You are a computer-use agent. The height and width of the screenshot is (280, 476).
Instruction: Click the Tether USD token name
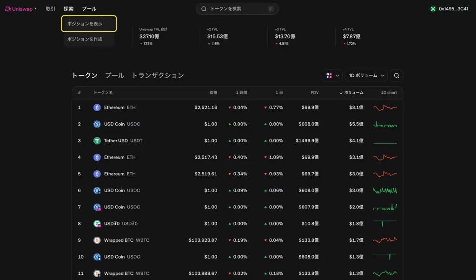116,140
